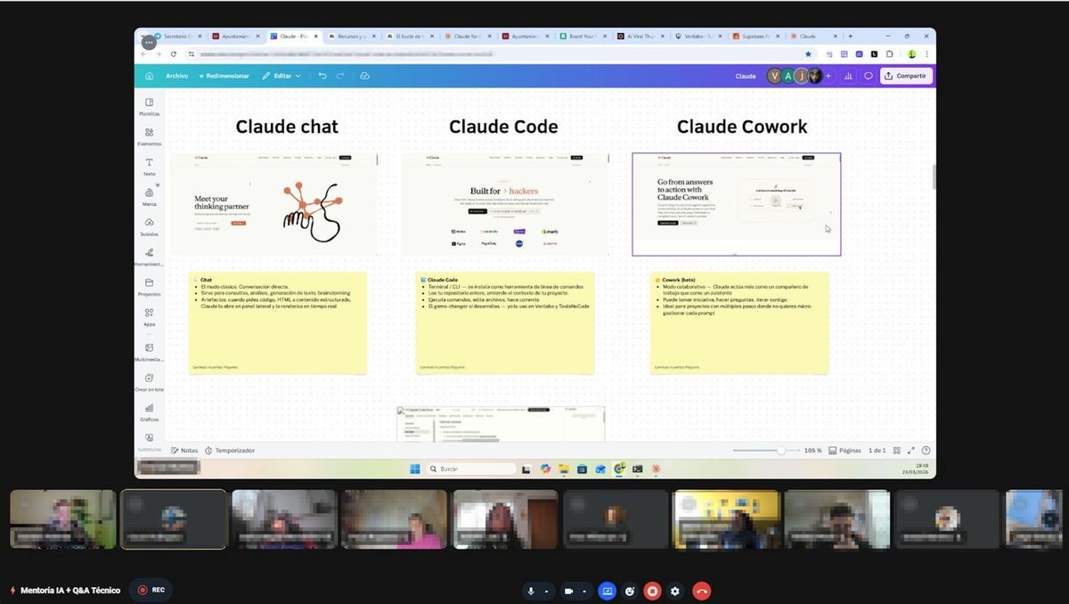Screen dimensions: 1069x604
Task: Click Redimensionar in Canva toolbar
Action: tap(224, 76)
